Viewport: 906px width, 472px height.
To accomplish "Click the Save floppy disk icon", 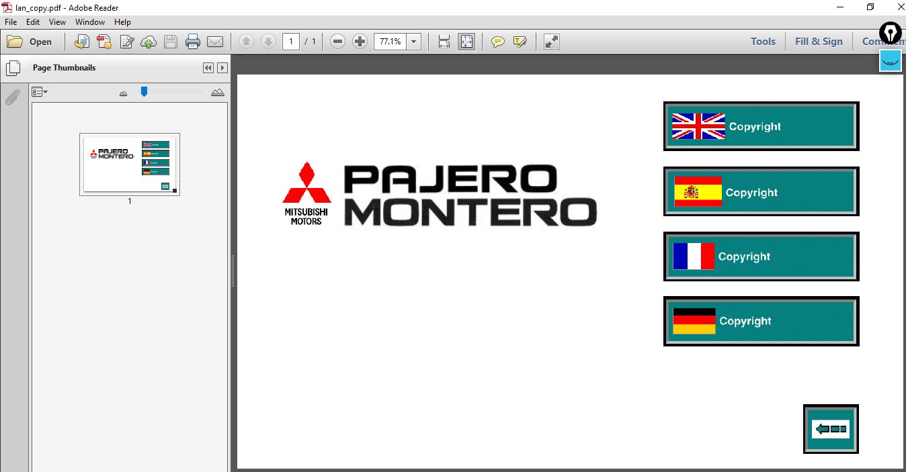I will 171,42.
